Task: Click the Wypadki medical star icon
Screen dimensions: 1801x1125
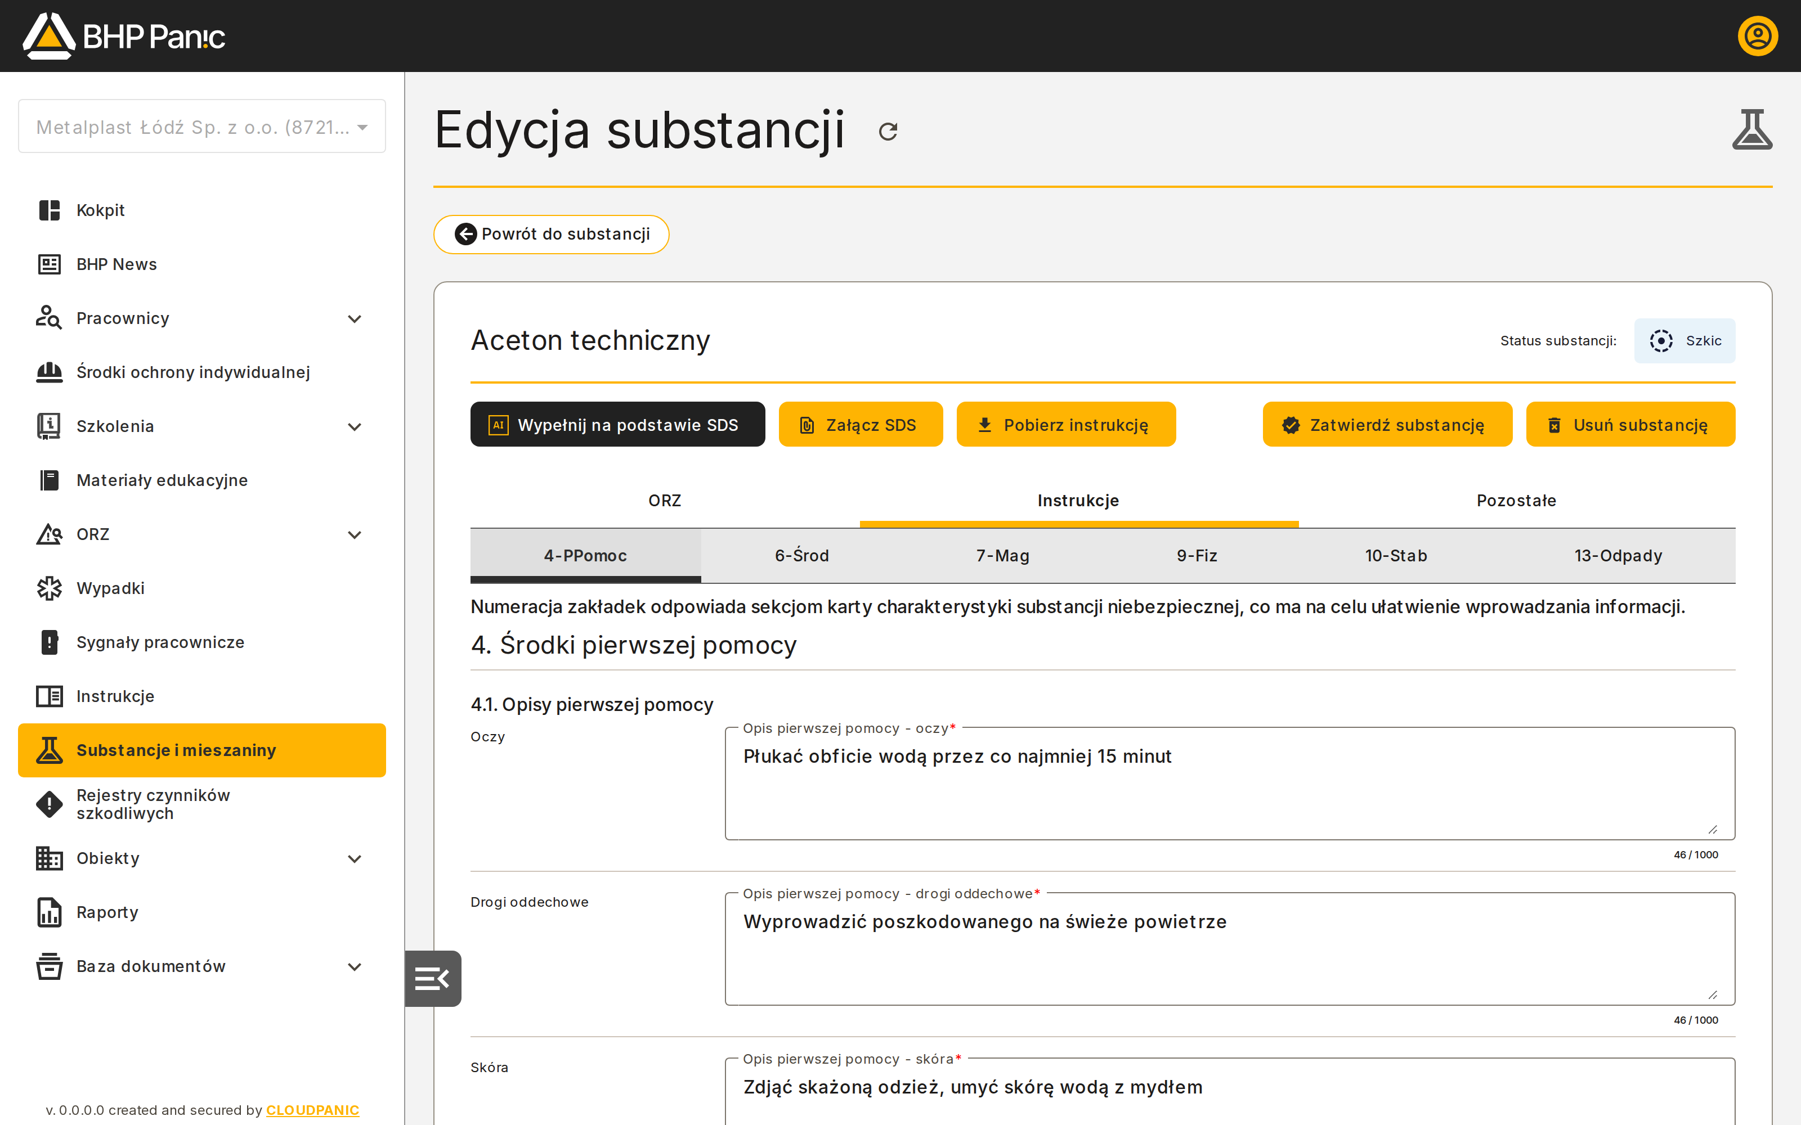Action: pos(49,588)
